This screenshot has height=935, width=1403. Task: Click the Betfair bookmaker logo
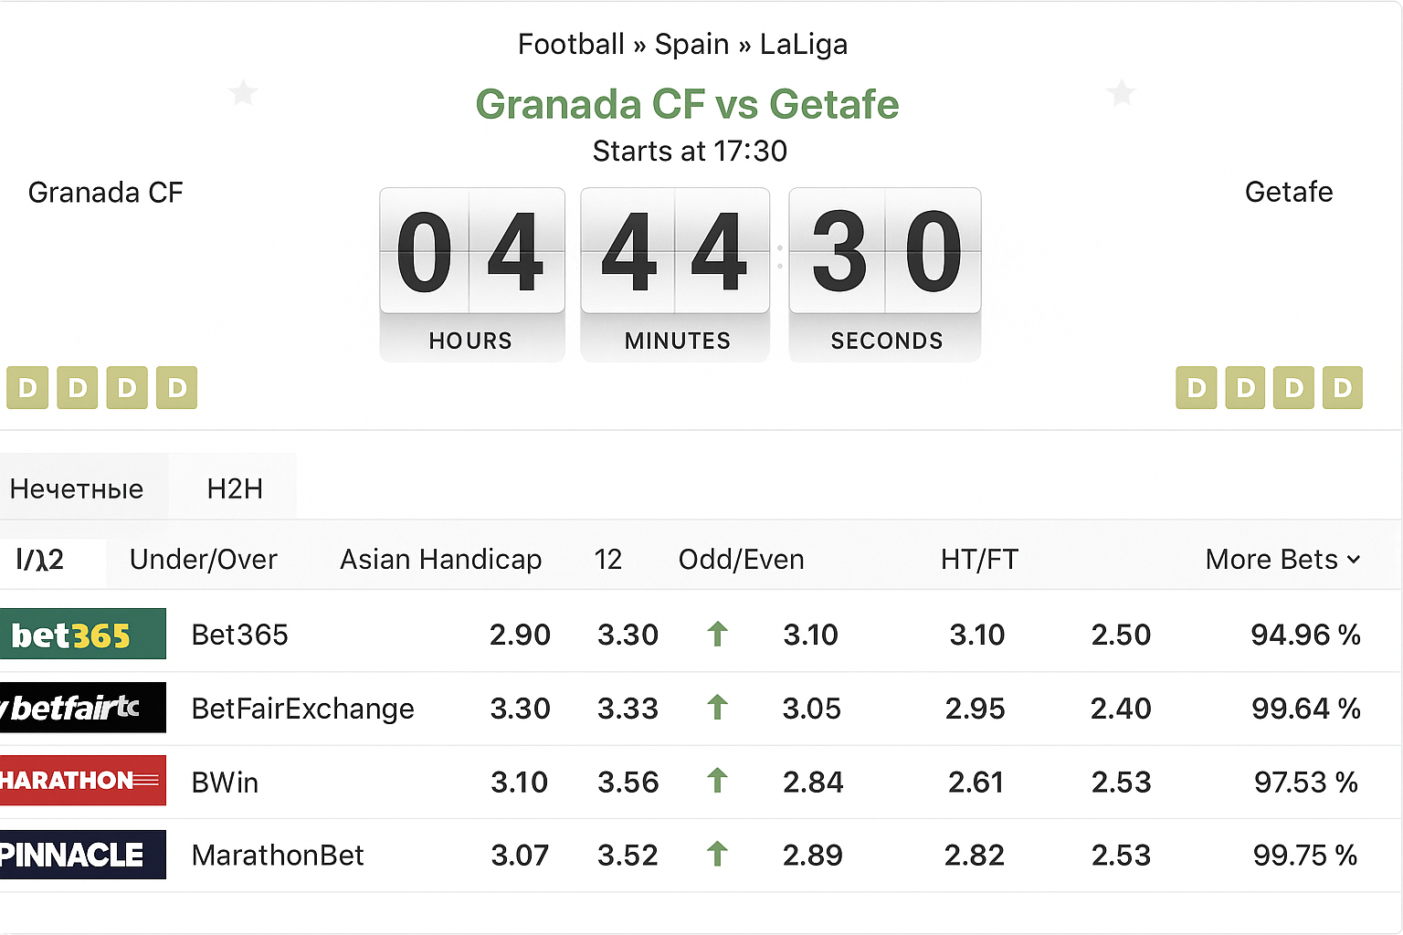[82, 708]
